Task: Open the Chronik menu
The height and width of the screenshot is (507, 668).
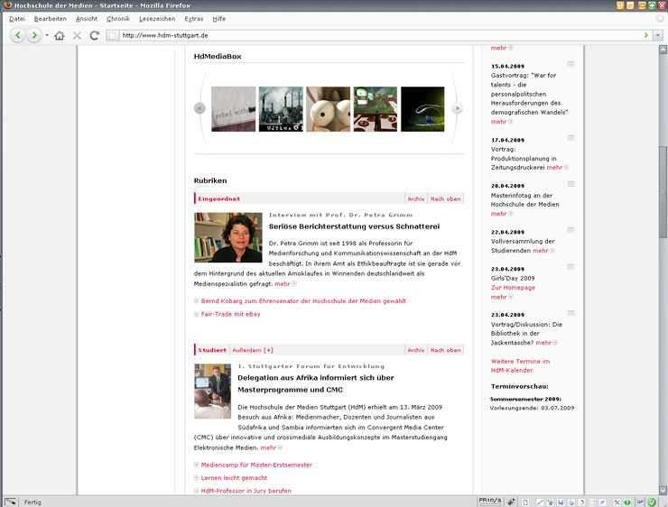Action: click(118, 19)
